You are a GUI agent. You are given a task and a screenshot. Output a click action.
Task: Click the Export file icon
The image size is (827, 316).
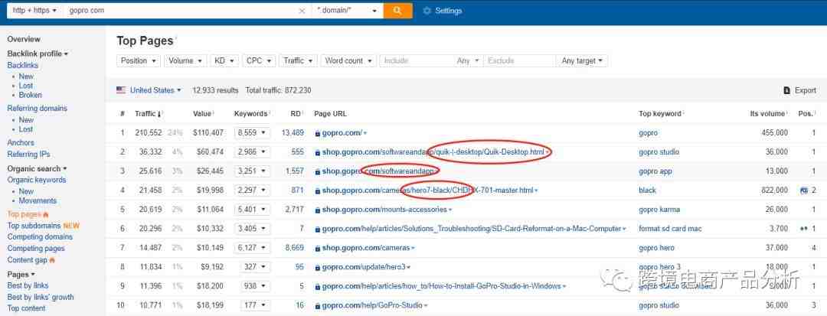coord(787,90)
